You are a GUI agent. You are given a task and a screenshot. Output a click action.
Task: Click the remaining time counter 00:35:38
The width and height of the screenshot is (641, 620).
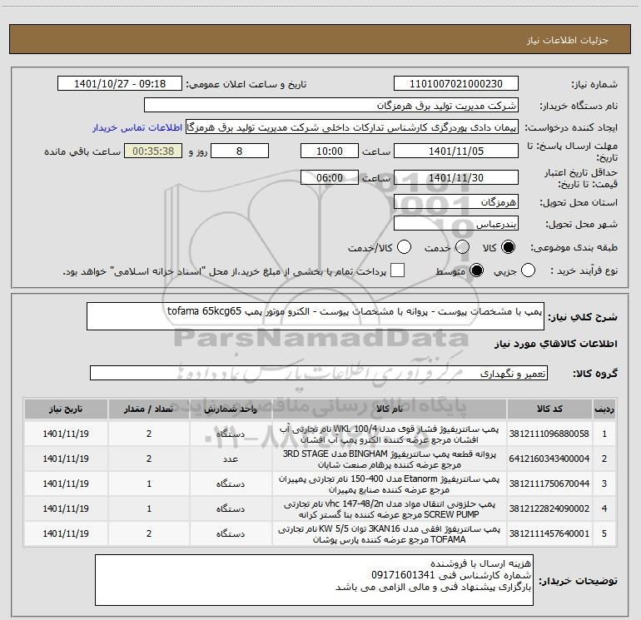[153, 151]
